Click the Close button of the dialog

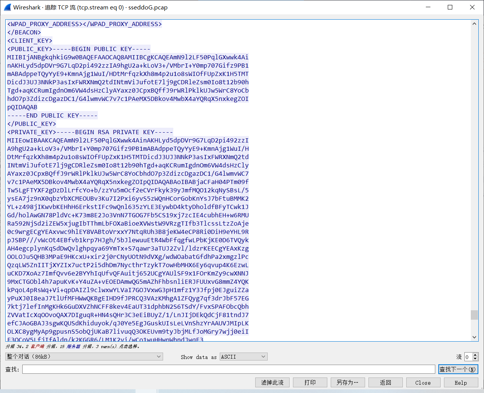[423, 382]
